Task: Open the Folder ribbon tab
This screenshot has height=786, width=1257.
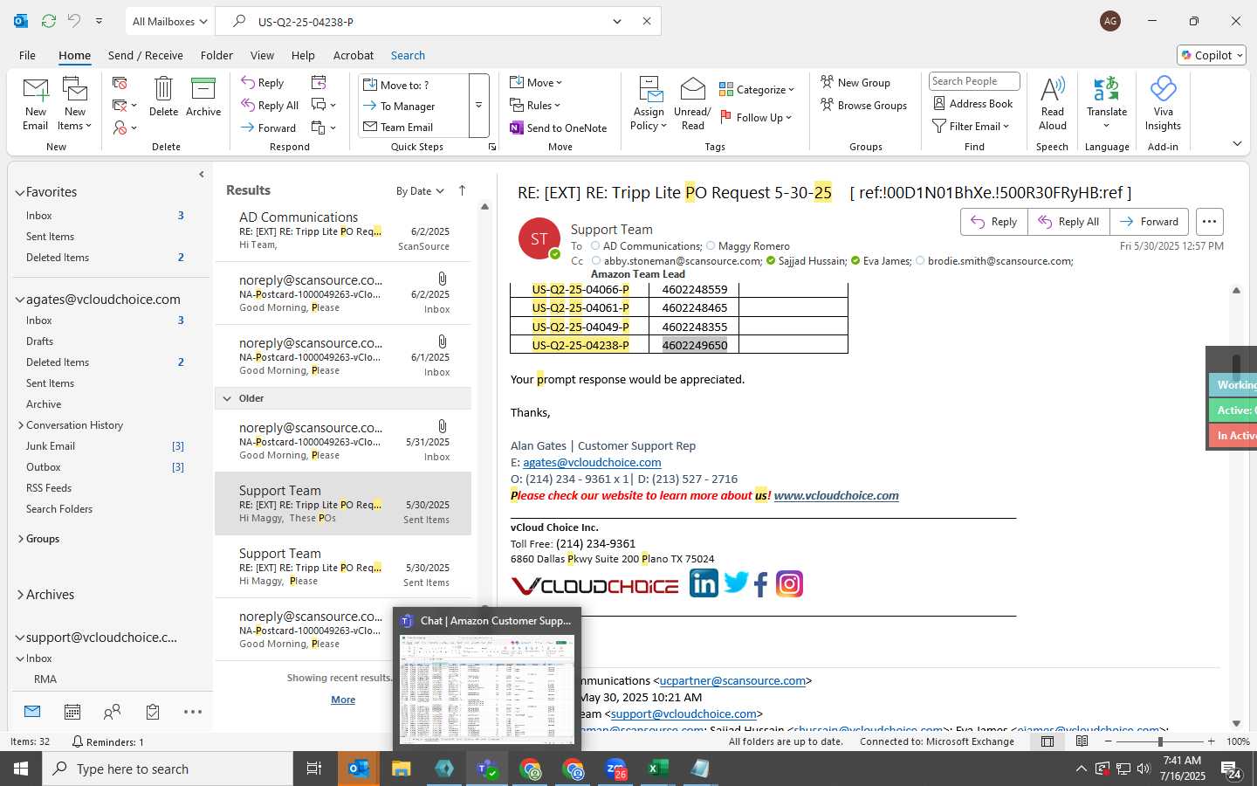Action: click(x=216, y=55)
